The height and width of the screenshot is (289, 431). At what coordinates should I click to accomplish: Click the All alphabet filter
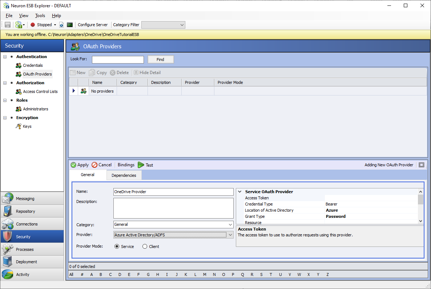coord(72,274)
